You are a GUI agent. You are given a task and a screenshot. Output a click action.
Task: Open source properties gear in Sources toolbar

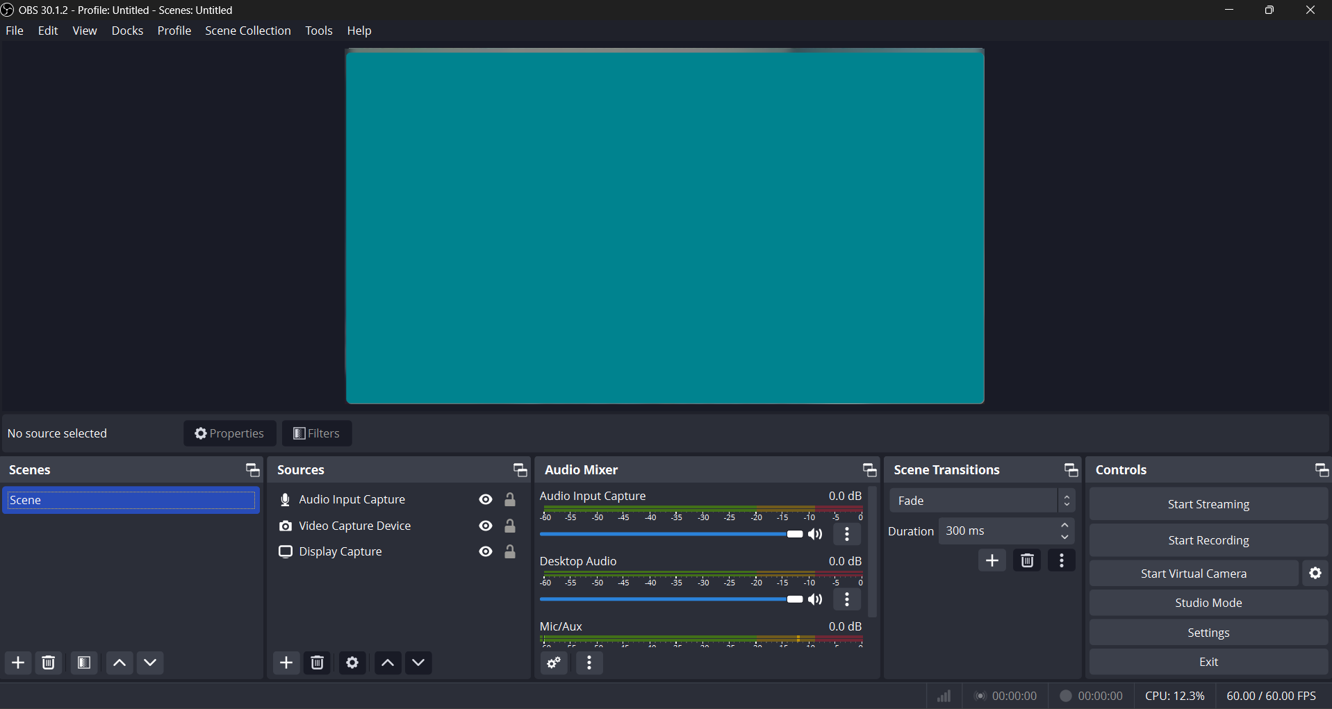(352, 662)
